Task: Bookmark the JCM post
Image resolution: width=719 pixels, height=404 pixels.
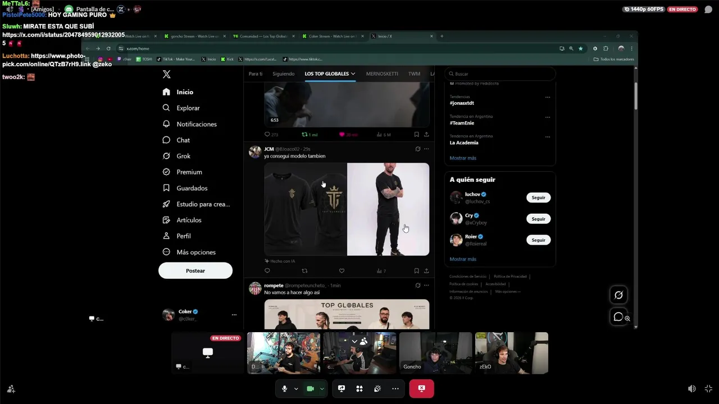Action: [x=416, y=271]
